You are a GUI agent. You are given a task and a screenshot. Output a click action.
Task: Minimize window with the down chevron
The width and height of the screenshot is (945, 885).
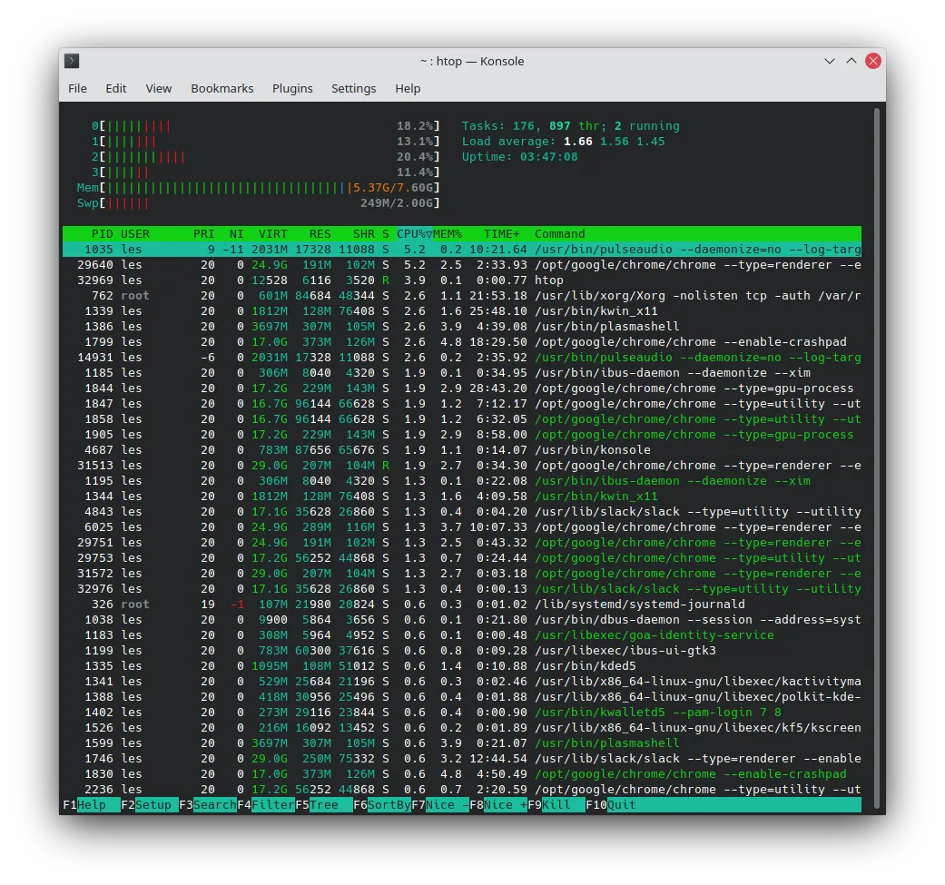click(830, 61)
